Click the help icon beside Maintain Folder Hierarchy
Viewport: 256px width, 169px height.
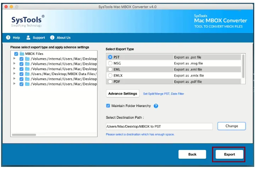click(x=156, y=106)
